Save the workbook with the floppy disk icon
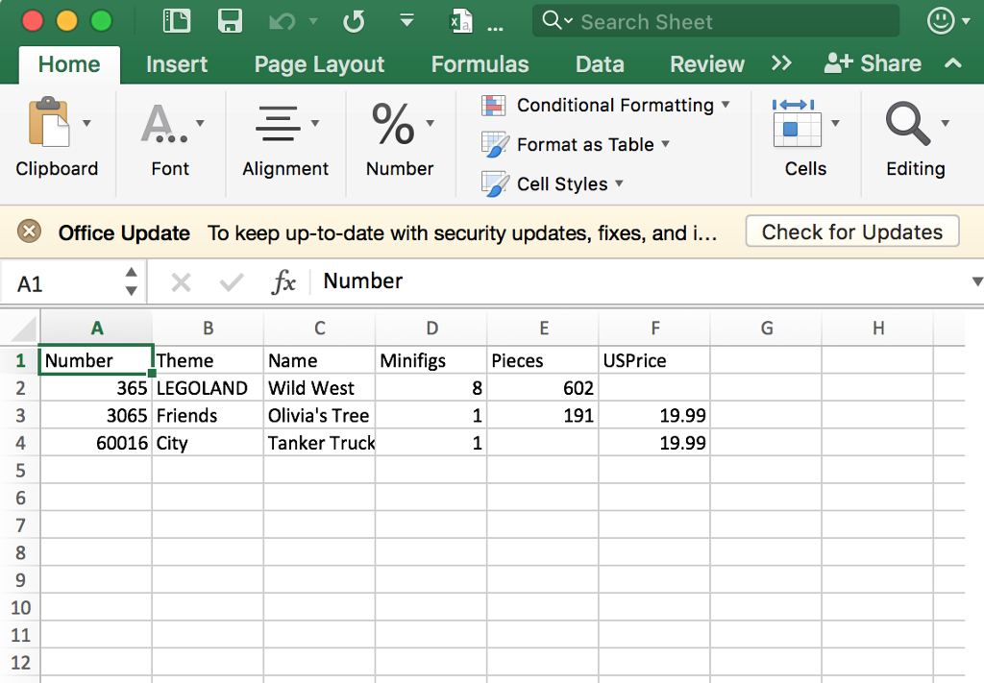The width and height of the screenshot is (984, 683). pos(230,21)
